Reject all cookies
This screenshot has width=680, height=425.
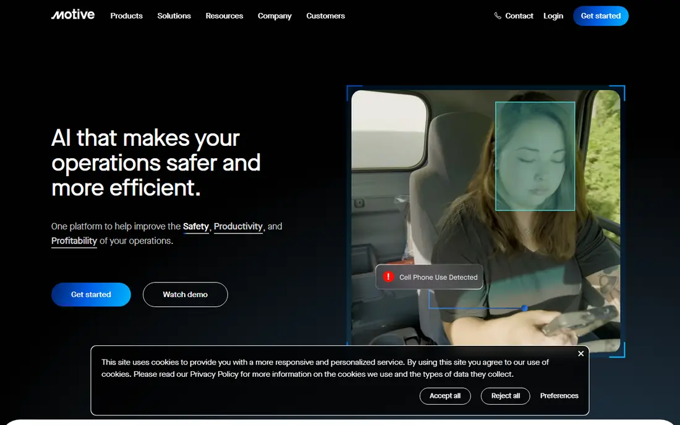coord(505,396)
